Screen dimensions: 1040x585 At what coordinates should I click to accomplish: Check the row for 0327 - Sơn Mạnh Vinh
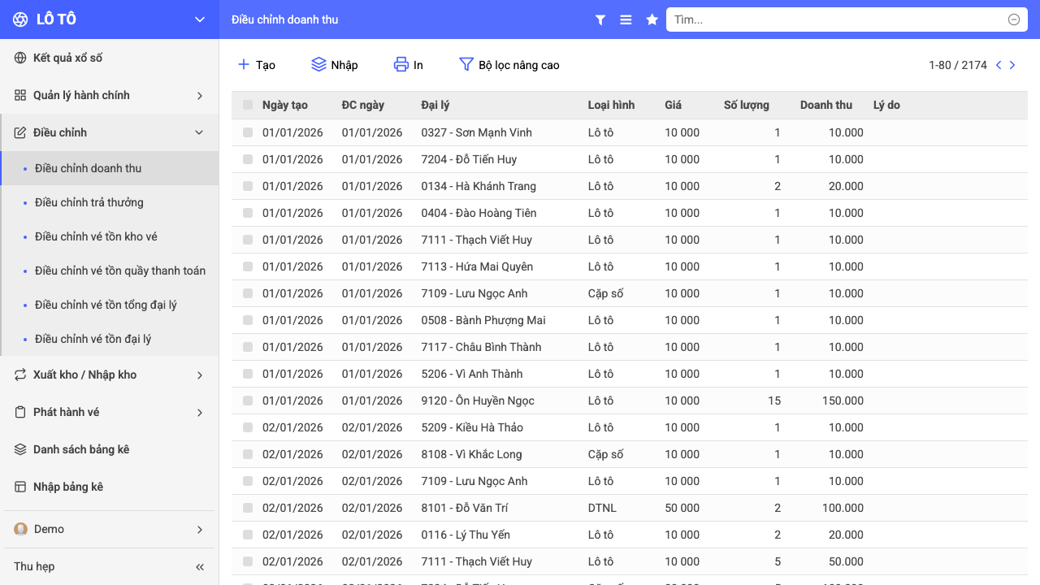click(248, 132)
